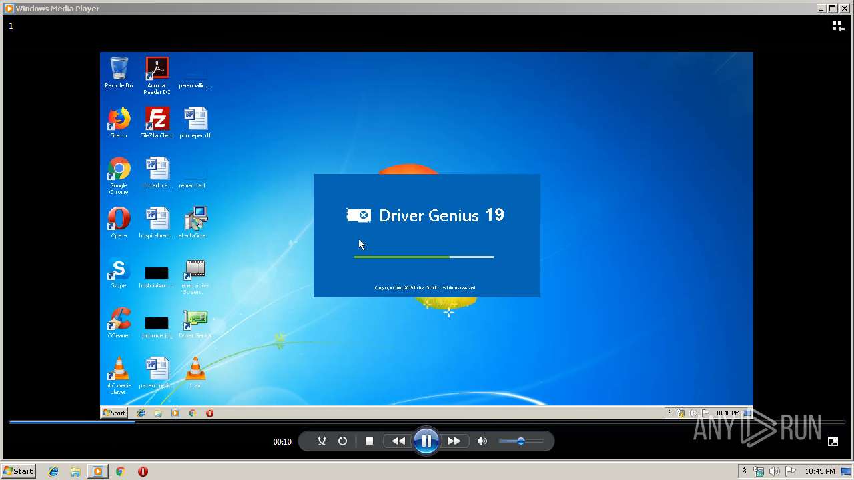Click the FileZilla Client icon in video
Viewport: 854px width, 480px height.
[x=157, y=123]
